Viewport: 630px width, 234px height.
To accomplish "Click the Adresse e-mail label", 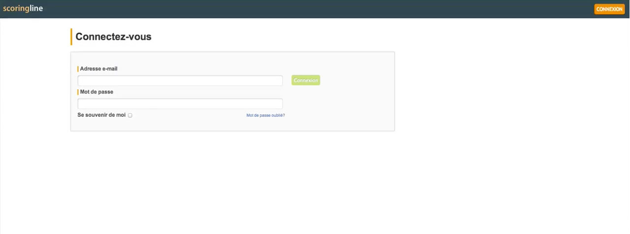I will coord(98,69).
